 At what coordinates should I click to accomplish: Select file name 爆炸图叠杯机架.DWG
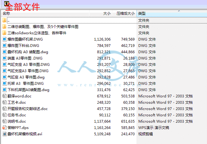click(x=25, y=39)
